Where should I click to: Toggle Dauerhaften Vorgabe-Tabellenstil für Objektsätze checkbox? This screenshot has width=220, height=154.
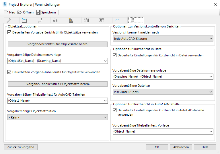[9, 72]
